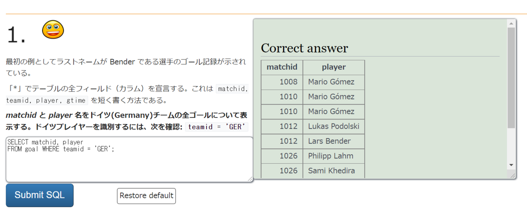This screenshot has width=527, height=215.
Task: Click inside the SQL query text area
Action: pos(130,159)
